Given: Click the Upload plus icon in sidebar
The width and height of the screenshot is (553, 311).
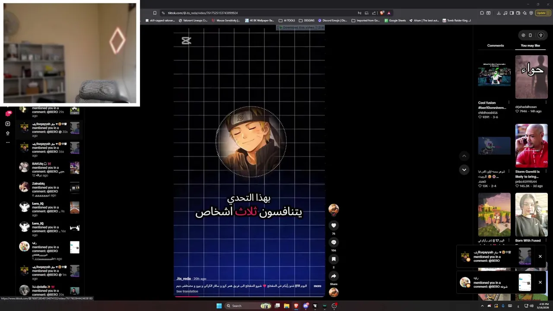Looking at the screenshot, I should click(x=8, y=124).
